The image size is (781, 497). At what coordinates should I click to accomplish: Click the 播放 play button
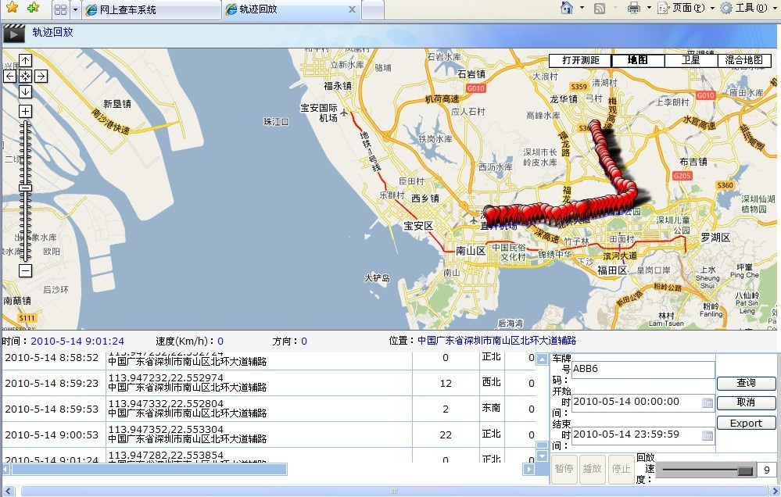point(593,469)
